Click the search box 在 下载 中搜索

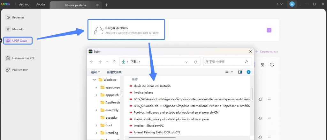point(227,62)
